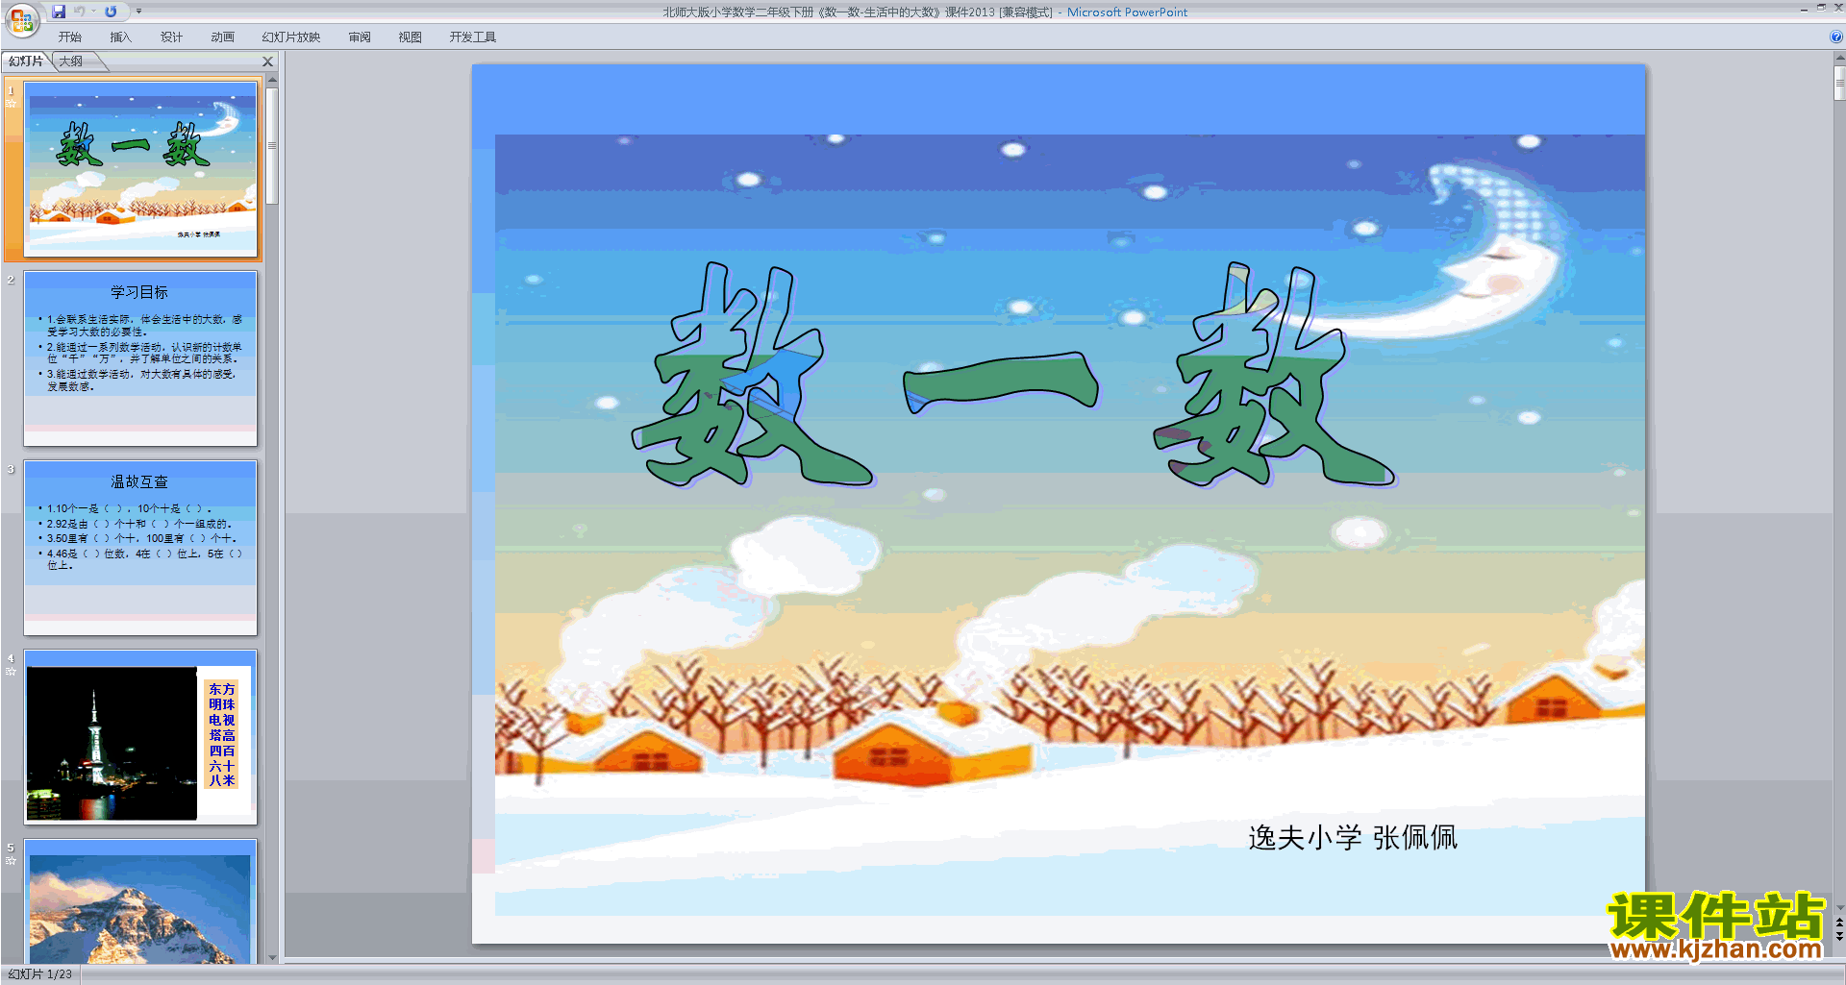Click animation star icon beside slide 1

pyautogui.click(x=11, y=103)
